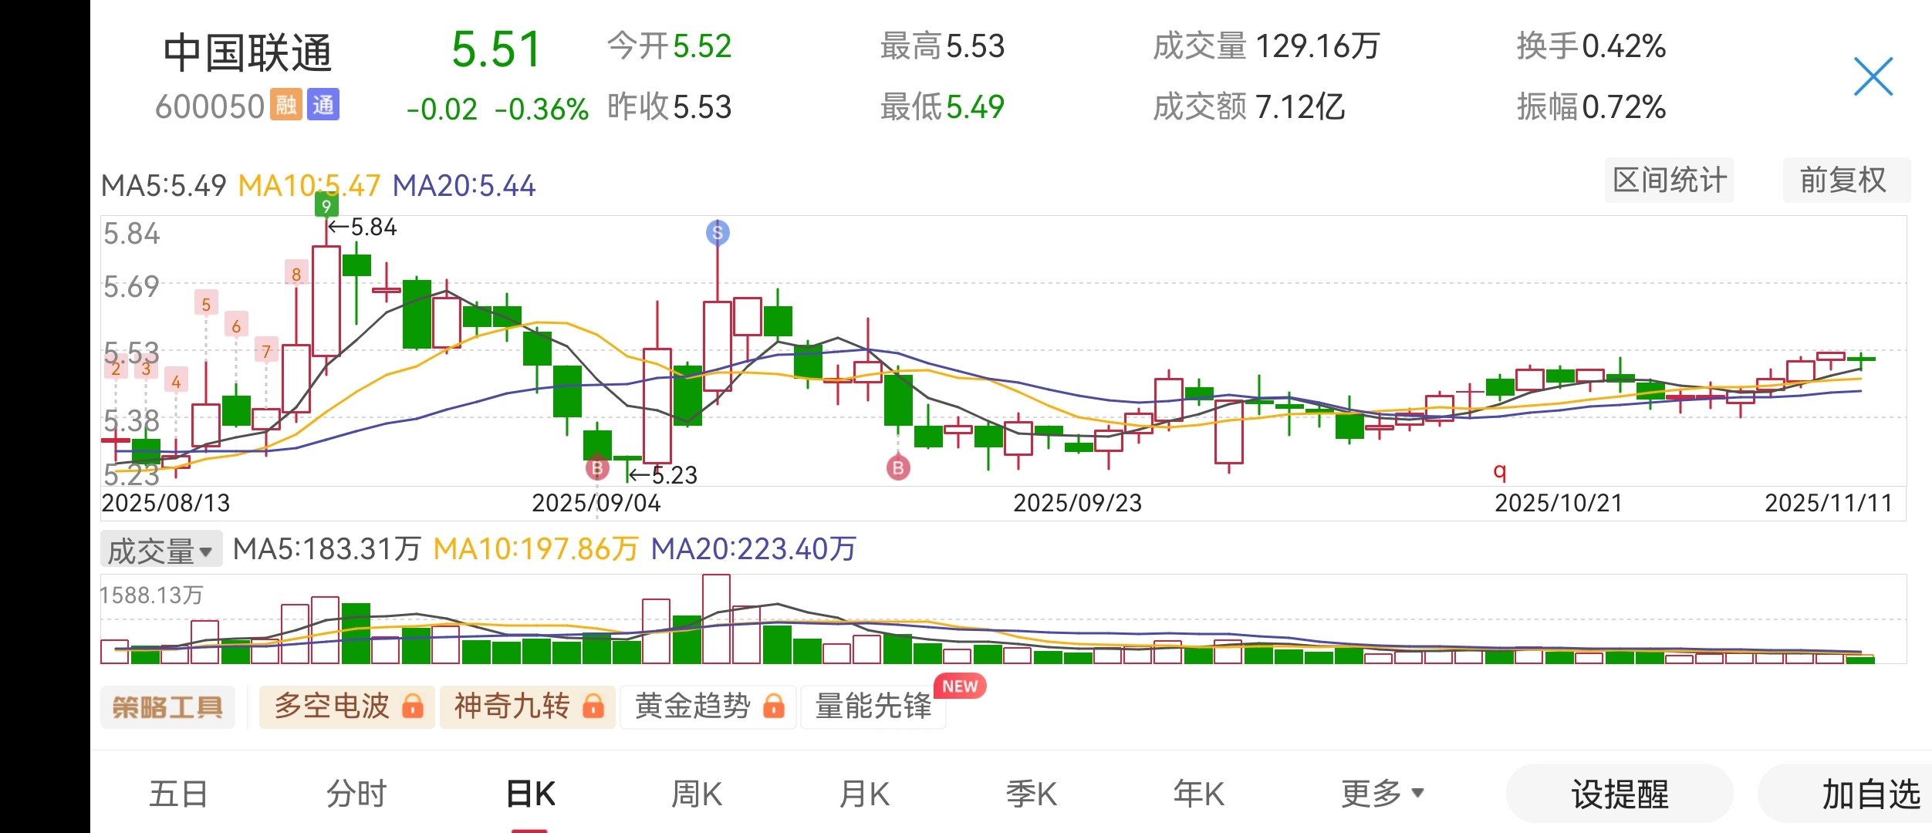
Task: Expand the 更多 period dropdown
Action: [1381, 793]
